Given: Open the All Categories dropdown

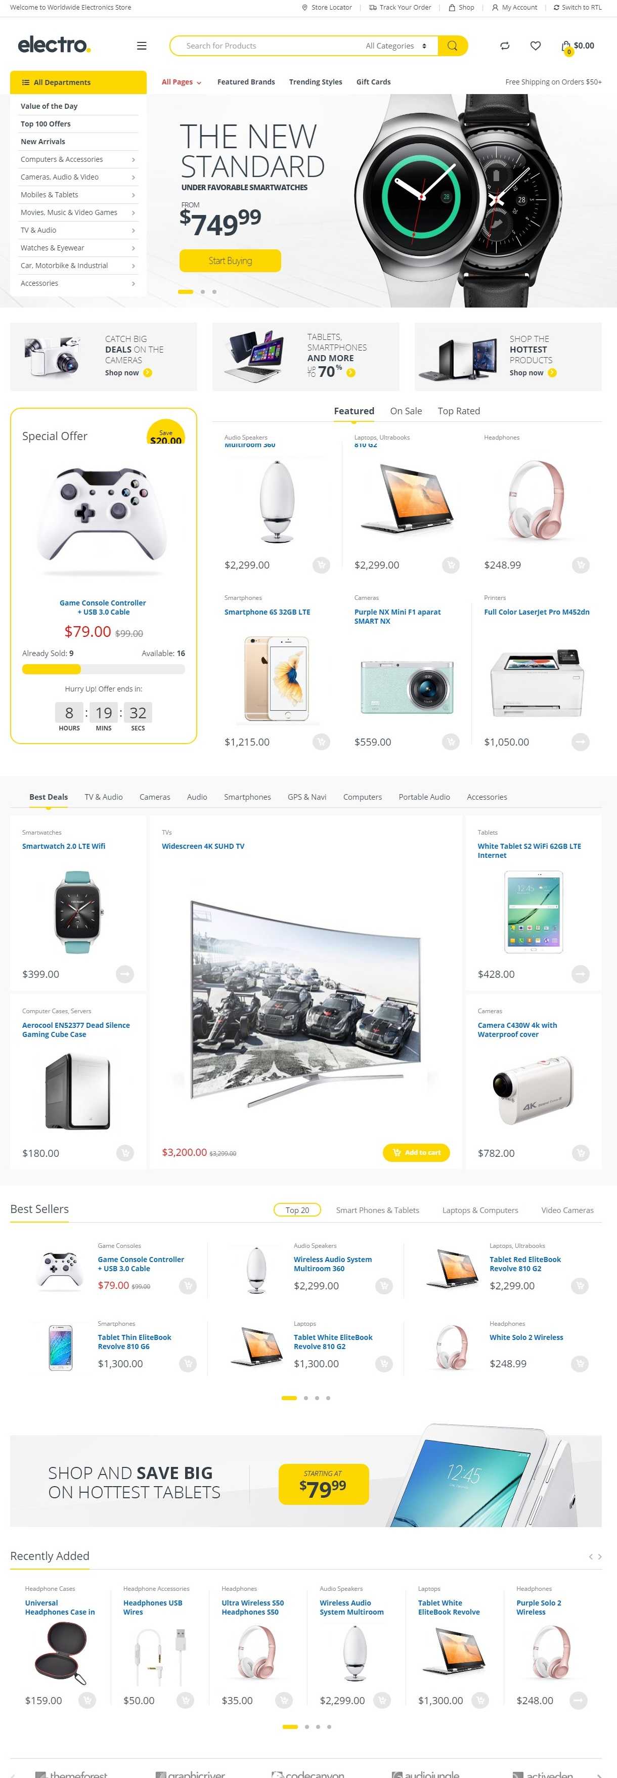Looking at the screenshot, I should [396, 46].
